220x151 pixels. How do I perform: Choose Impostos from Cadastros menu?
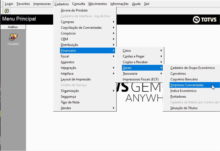click(87, 62)
